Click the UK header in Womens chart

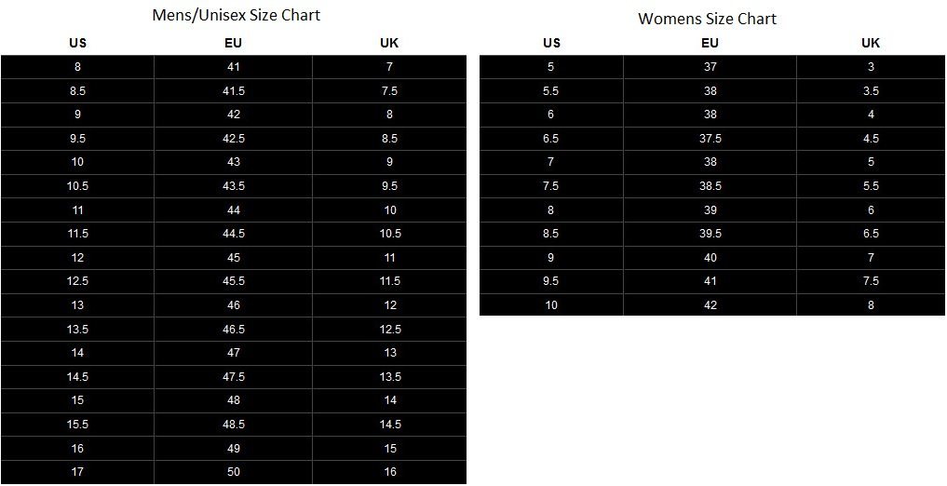click(x=871, y=43)
